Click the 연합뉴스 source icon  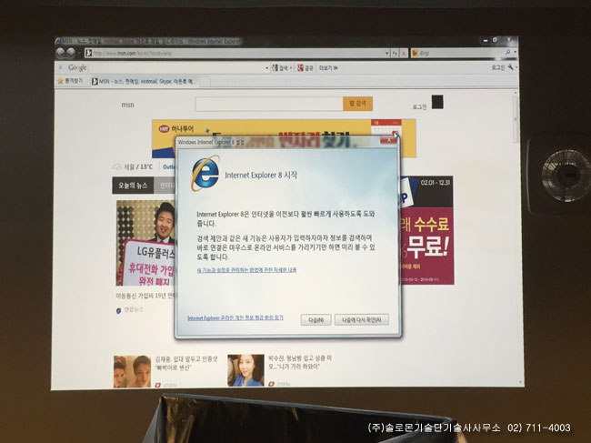point(119,311)
